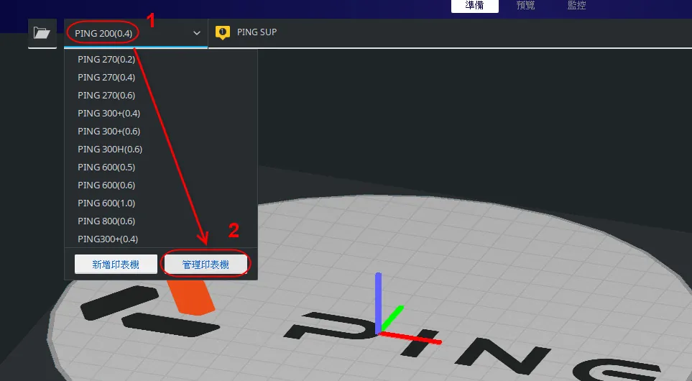Click the green Y axis of gizmo
The width and height of the screenshot is (692, 381).
(392, 318)
